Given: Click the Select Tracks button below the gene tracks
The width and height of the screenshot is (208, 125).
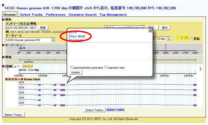Looking at the screenshot, I should pos(94,110).
